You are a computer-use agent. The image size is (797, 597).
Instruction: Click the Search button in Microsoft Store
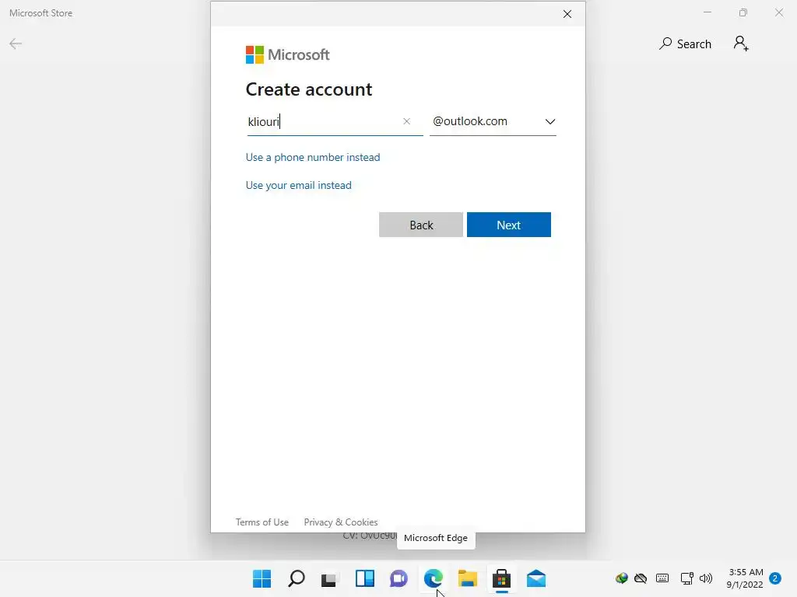pos(685,44)
